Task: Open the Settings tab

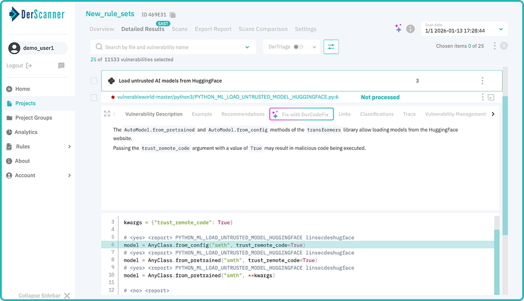Action: [x=306, y=29]
